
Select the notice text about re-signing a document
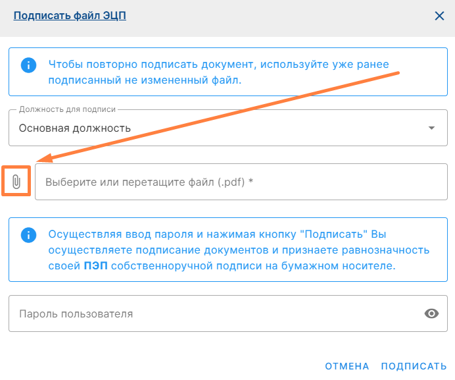point(217,72)
